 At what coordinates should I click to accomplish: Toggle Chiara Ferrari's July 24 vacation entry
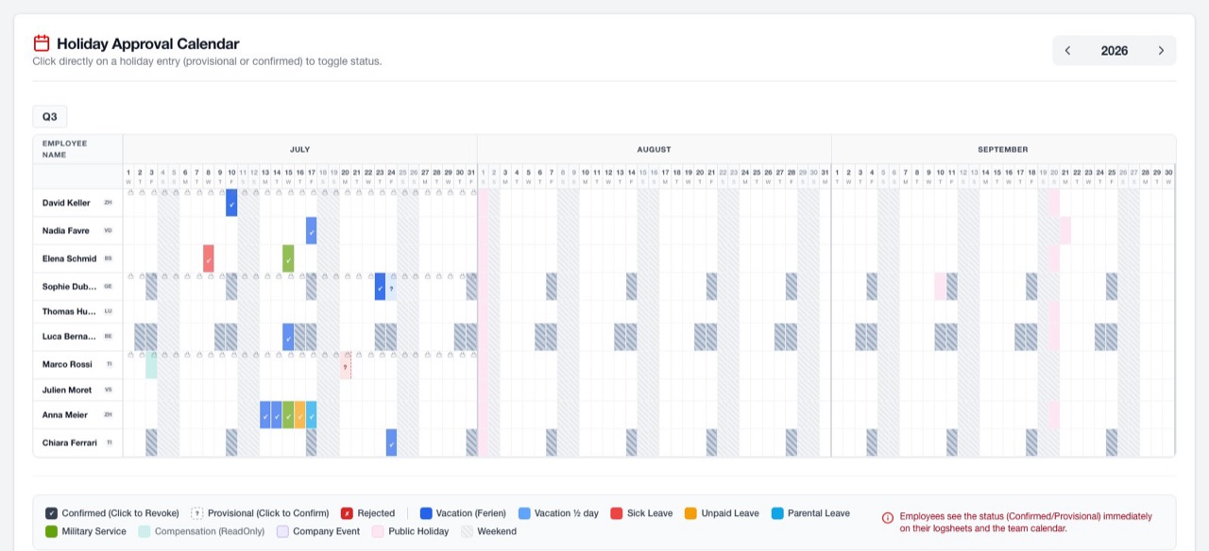click(391, 442)
